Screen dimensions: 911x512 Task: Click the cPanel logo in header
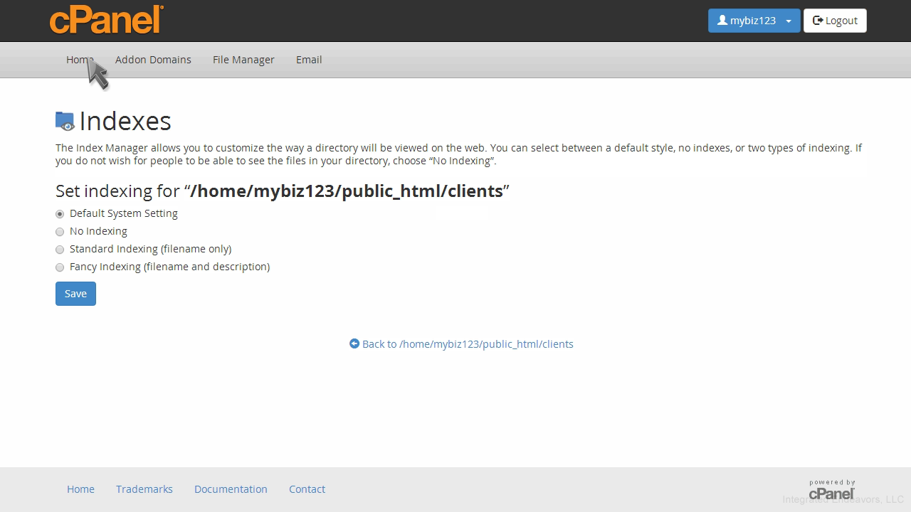(x=107, y=20)
